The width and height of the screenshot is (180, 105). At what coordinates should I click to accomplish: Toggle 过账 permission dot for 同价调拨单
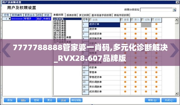146,82
